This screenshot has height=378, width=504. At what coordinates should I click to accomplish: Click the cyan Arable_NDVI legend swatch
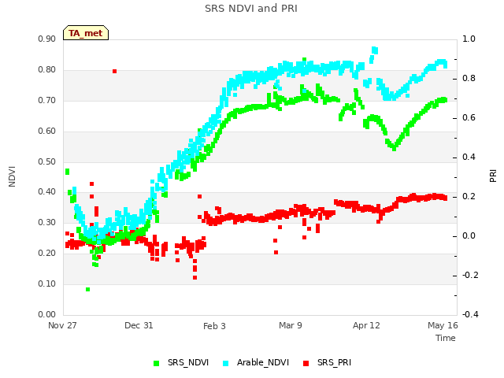(226, 363)
